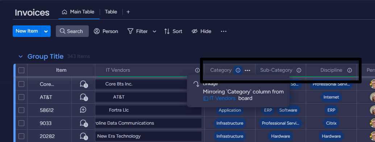Open the Filter tool

pyautogui.click(x=137, y=31)
